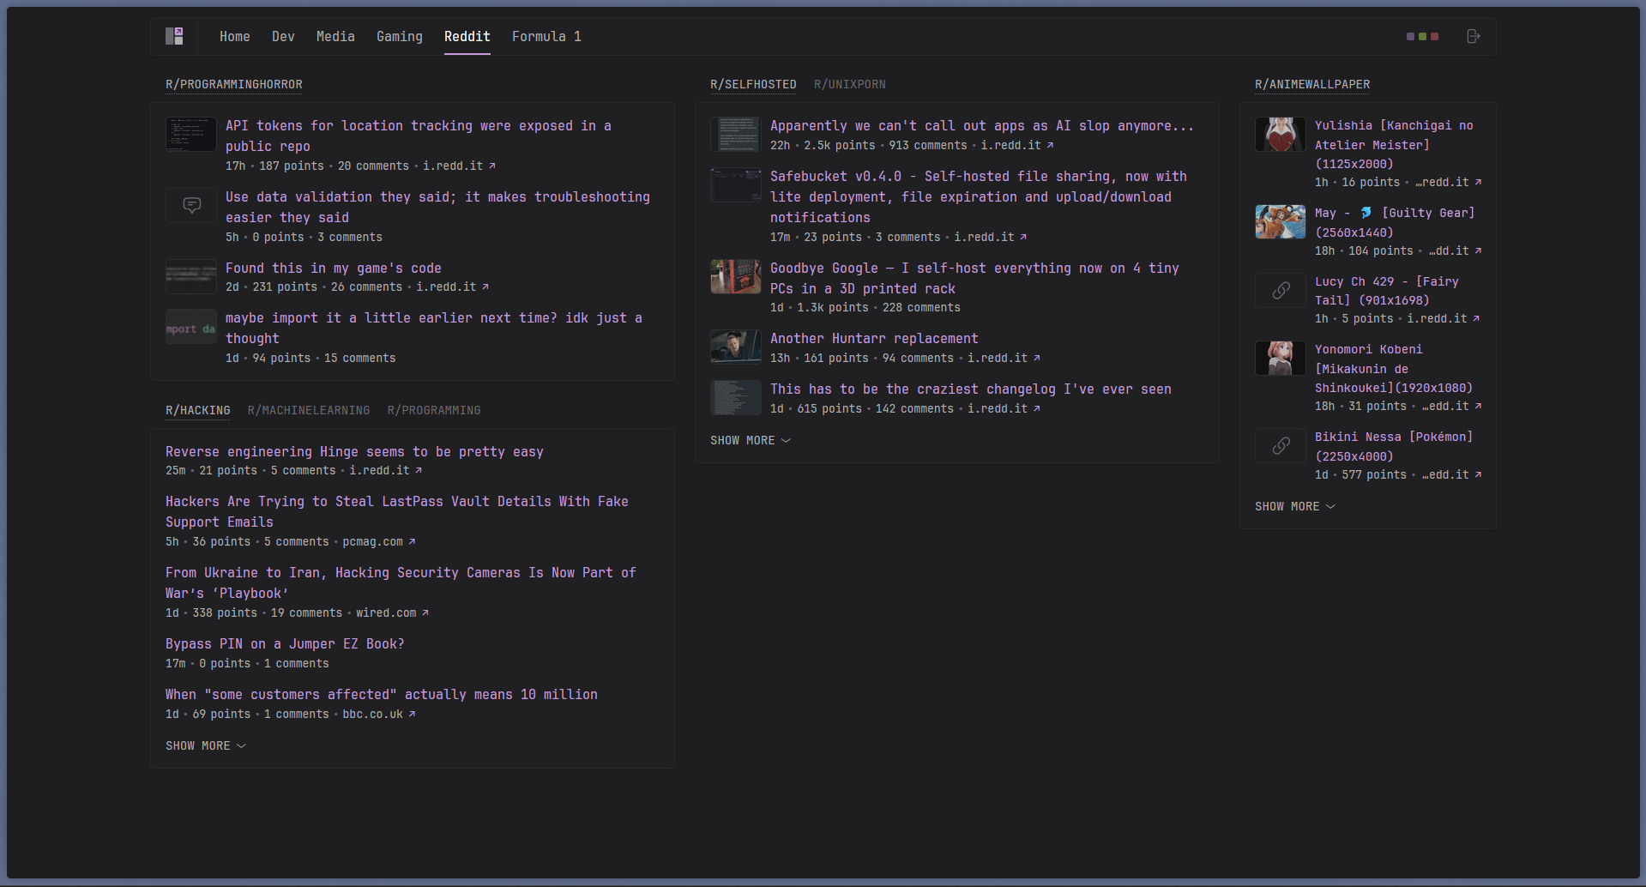1646x887 pixels.
Task: Expand SHOW MORE in the r/HACKING section
Action: (206, 745)
